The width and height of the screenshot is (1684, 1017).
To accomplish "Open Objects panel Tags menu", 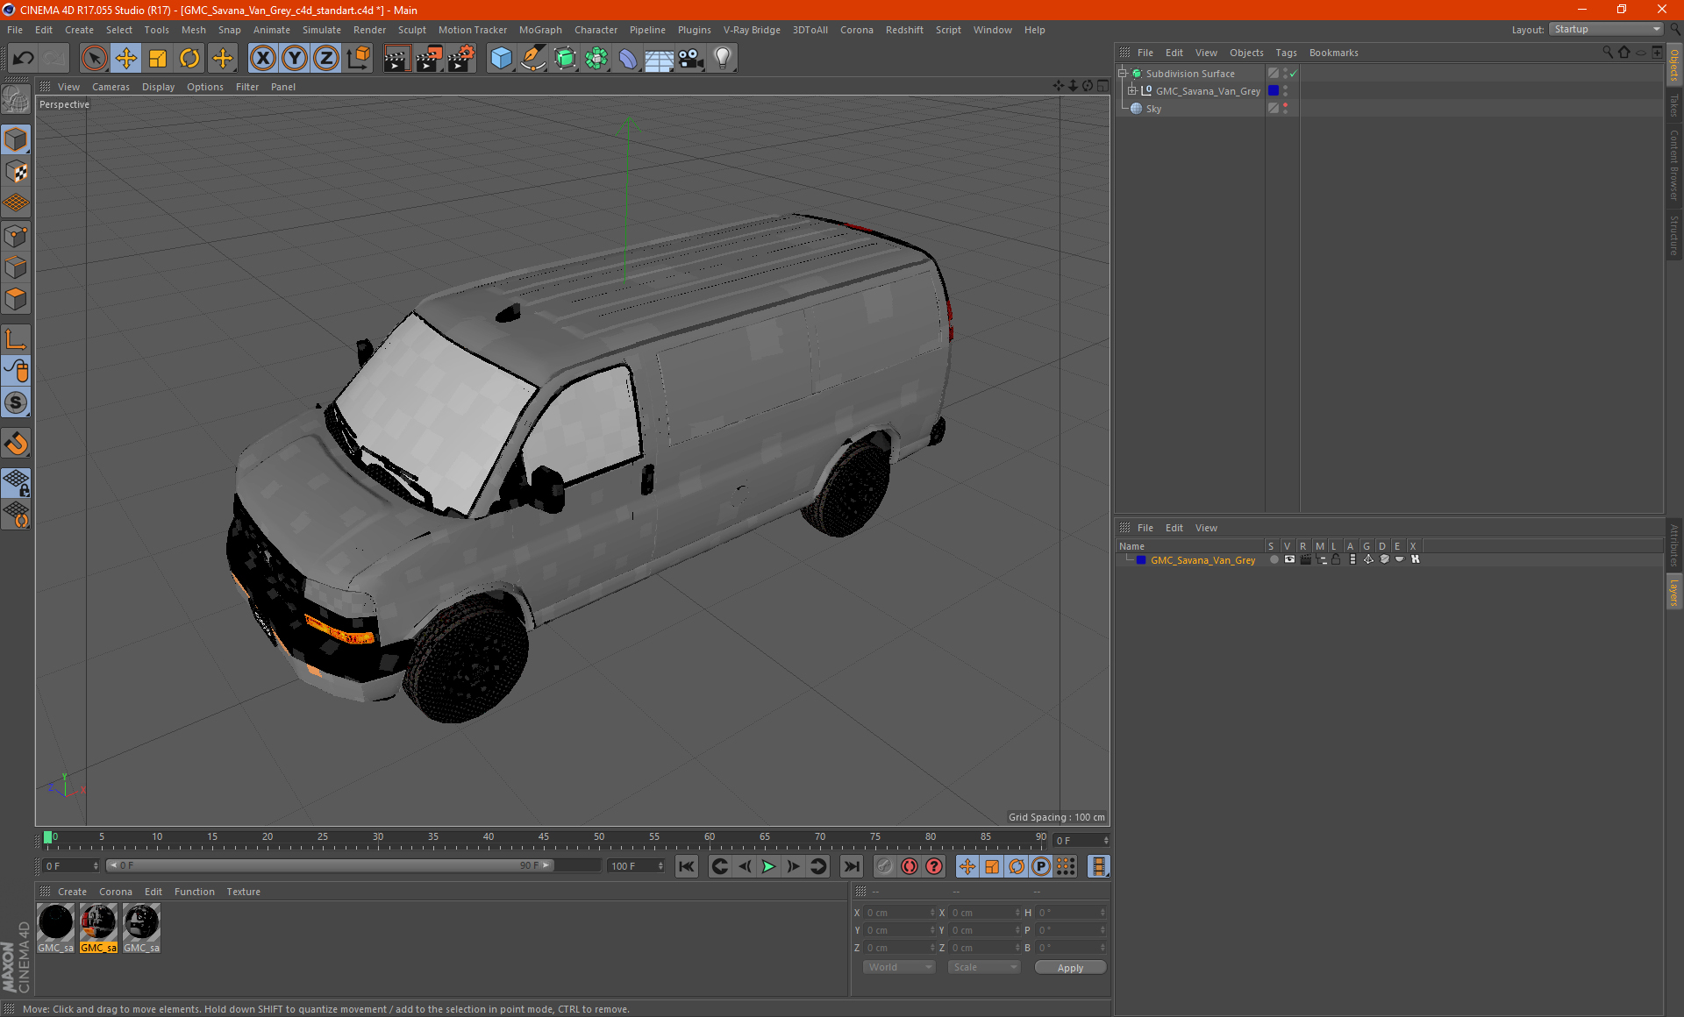I will click(1286, 53).
